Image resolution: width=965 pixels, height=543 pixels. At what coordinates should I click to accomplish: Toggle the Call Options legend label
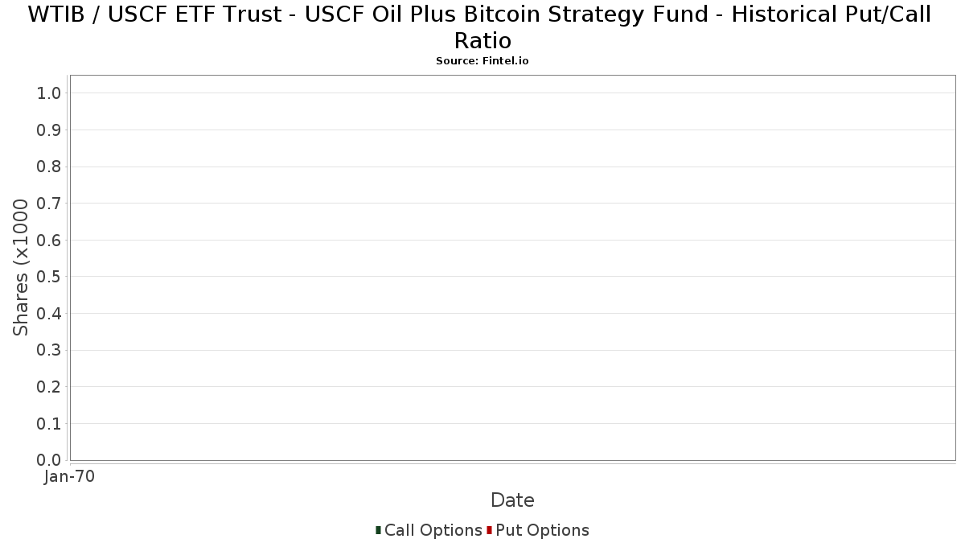433,530
